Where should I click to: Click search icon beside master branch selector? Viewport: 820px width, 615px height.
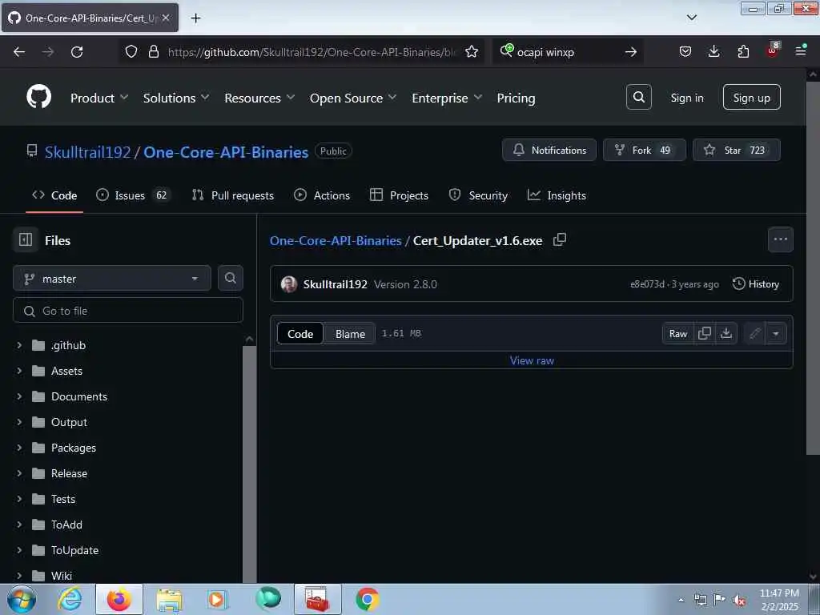pyautogui.click(x=230, y=278)
